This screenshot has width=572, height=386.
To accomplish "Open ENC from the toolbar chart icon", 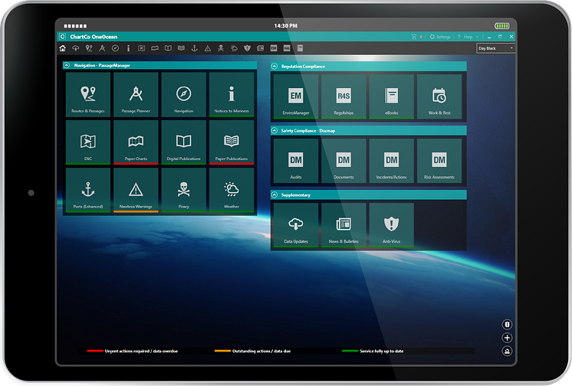I will pos(142,48).
